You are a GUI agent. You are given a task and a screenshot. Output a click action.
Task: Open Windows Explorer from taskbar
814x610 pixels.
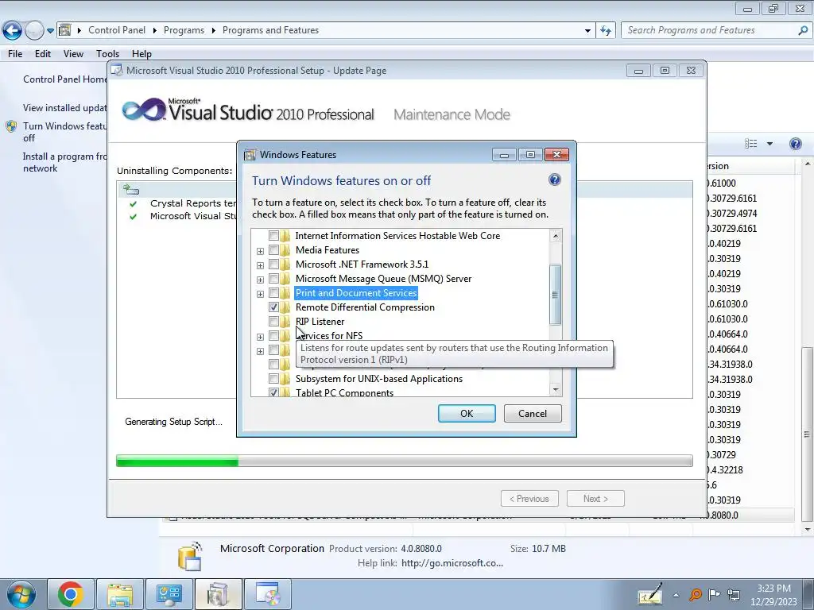(x=120, y=594)
